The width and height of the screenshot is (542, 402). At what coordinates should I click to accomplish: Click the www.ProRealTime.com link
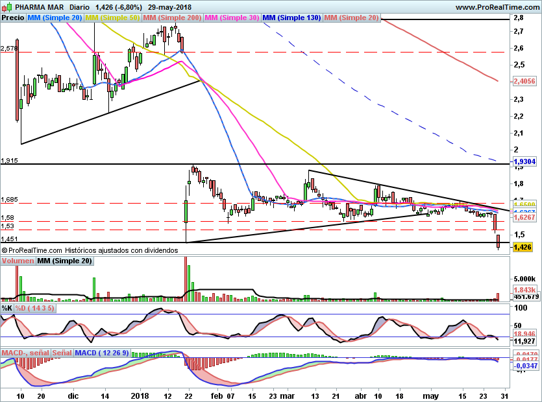point(497,7)
